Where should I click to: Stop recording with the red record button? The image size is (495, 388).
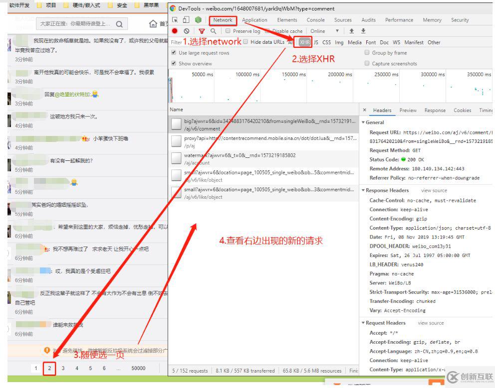(x=175, y=31)
